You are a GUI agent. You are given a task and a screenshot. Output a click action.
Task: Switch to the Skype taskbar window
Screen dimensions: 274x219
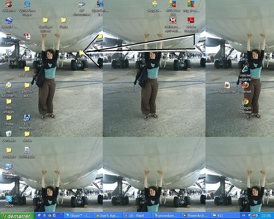(x=78, y=216)
